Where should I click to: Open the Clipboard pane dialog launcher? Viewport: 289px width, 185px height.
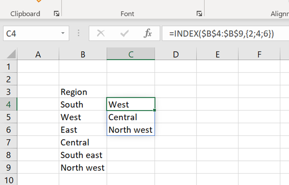coord(56,14)
